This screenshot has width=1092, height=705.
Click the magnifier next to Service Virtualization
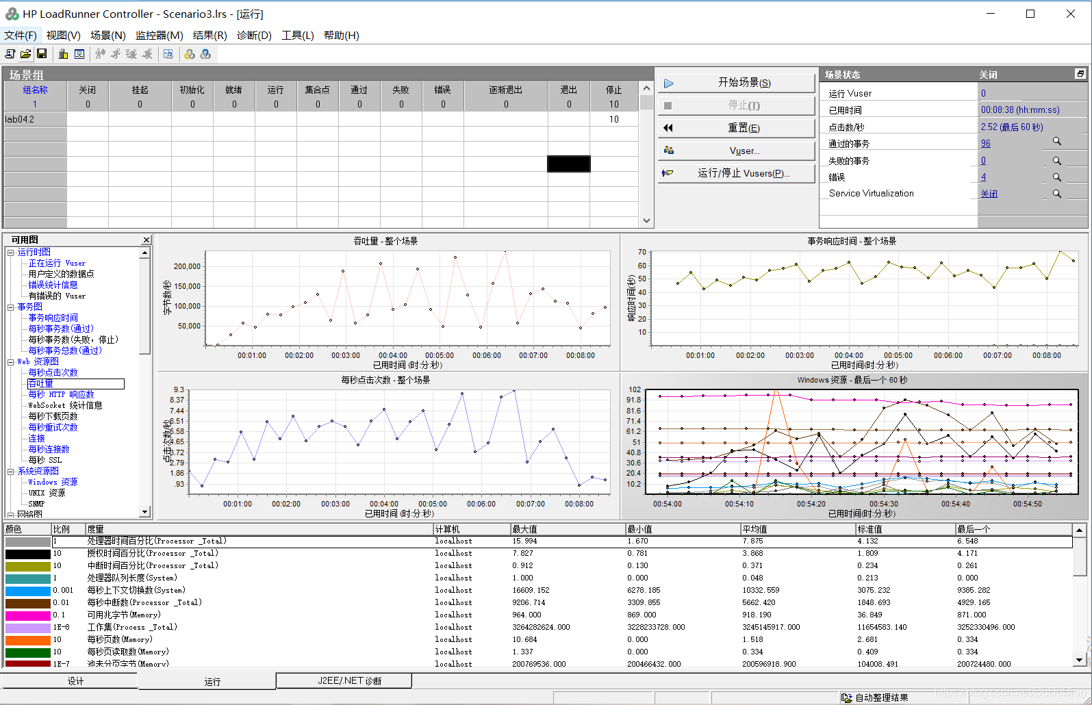click(x=1057, y=194)
